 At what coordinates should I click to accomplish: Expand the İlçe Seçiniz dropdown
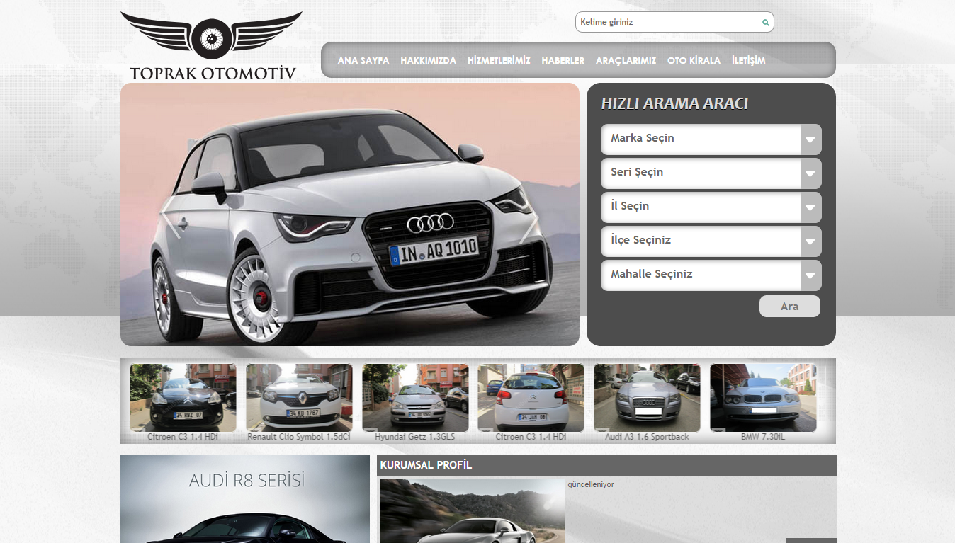[711, 241]
